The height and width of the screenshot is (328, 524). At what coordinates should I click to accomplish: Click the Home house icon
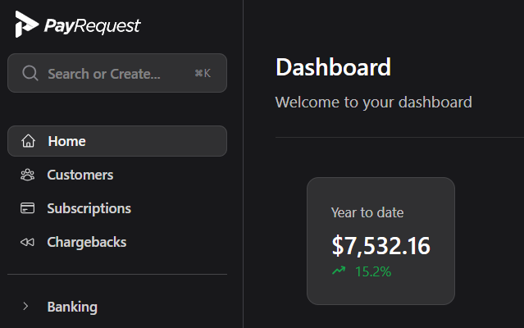pos(29,141)
